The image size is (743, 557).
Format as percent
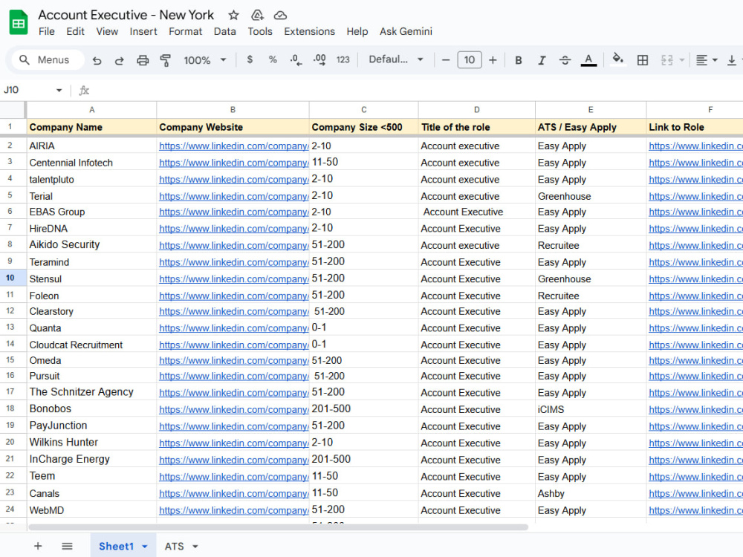(273, 59)
